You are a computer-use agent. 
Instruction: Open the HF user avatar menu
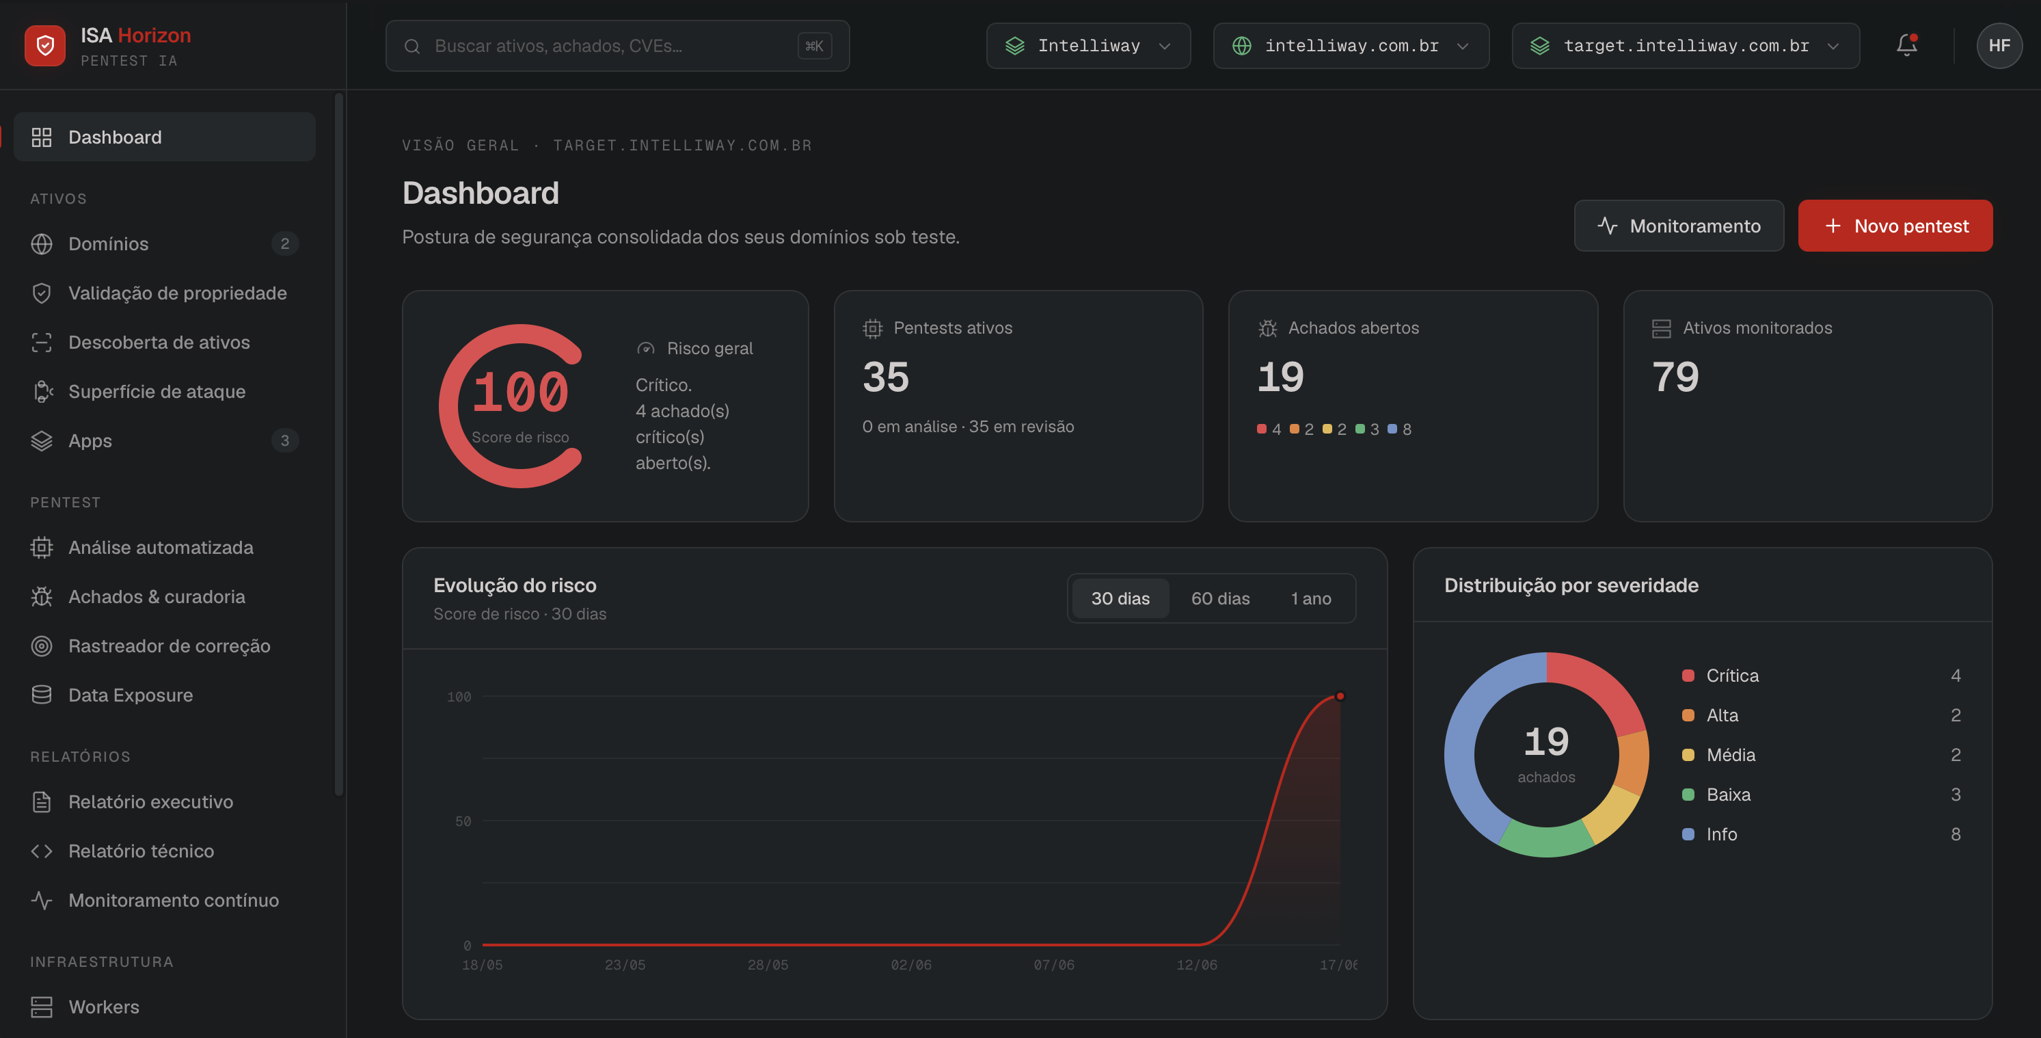1999,46
